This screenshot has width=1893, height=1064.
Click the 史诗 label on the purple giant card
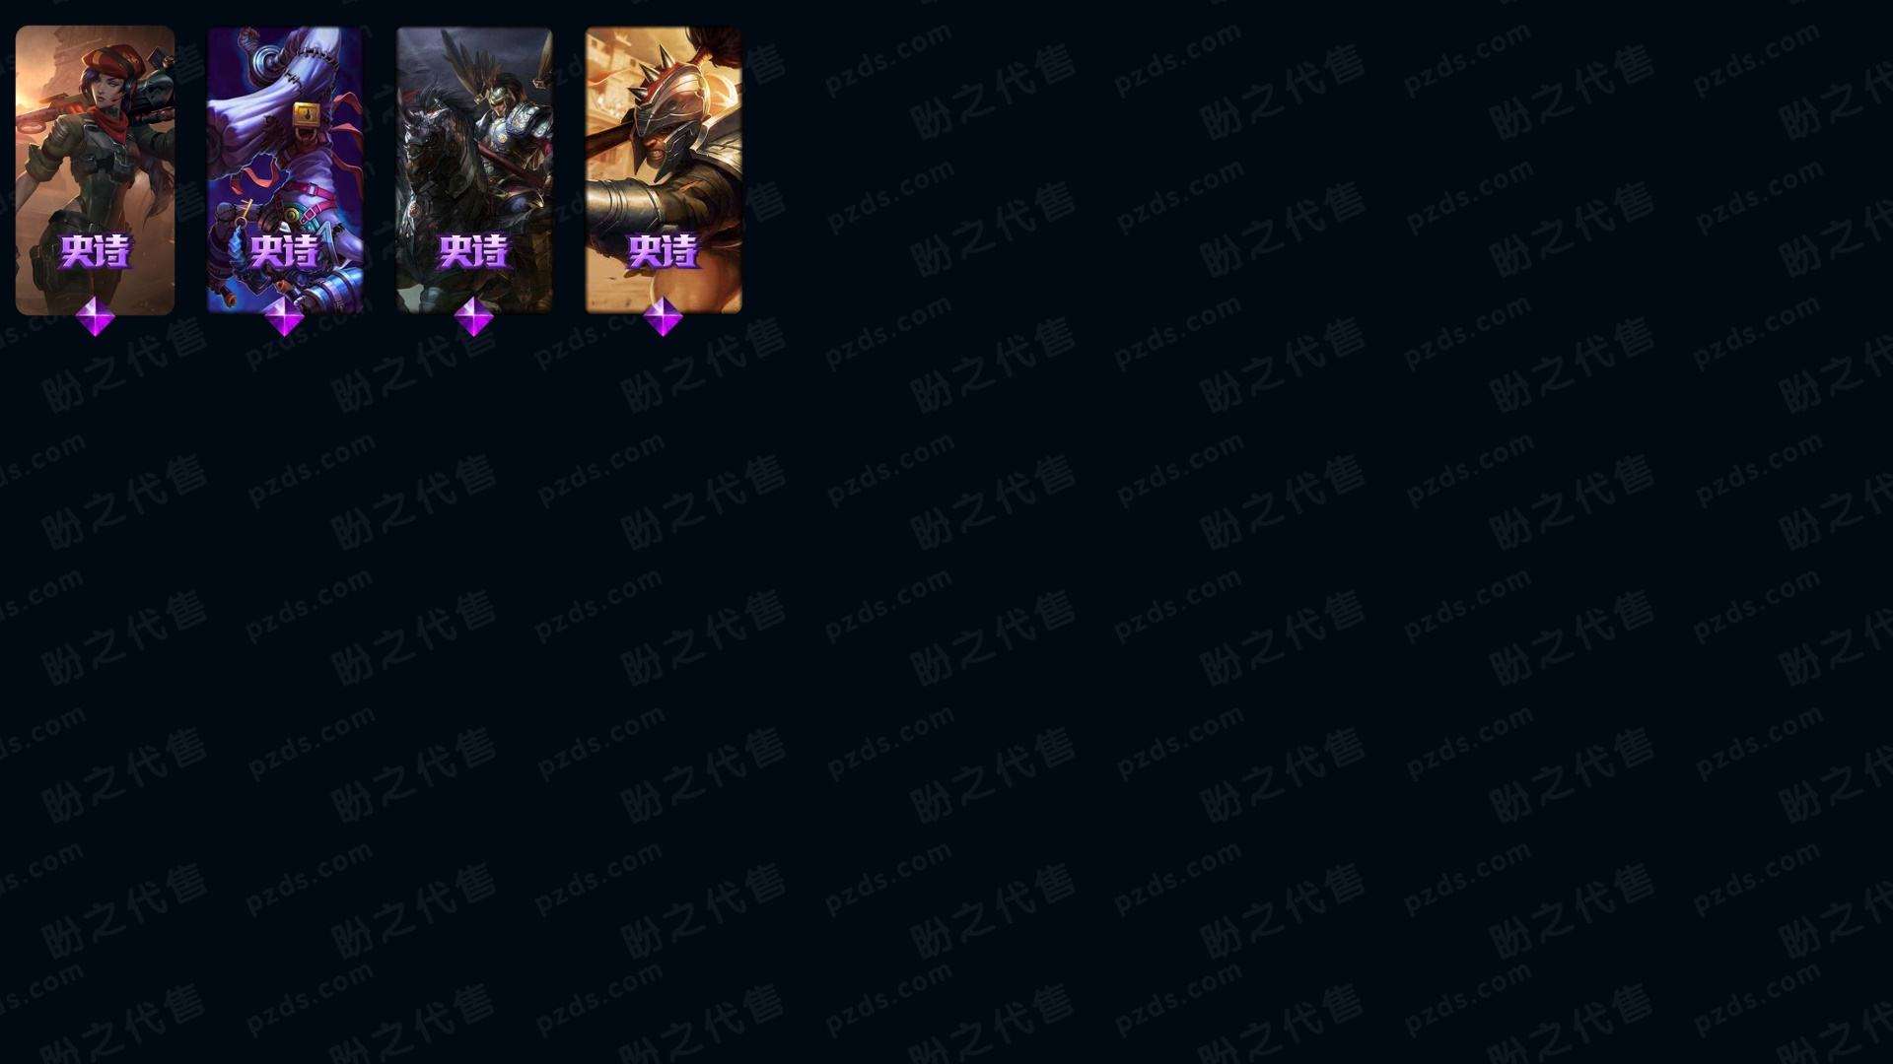click(x=285, y=251)
